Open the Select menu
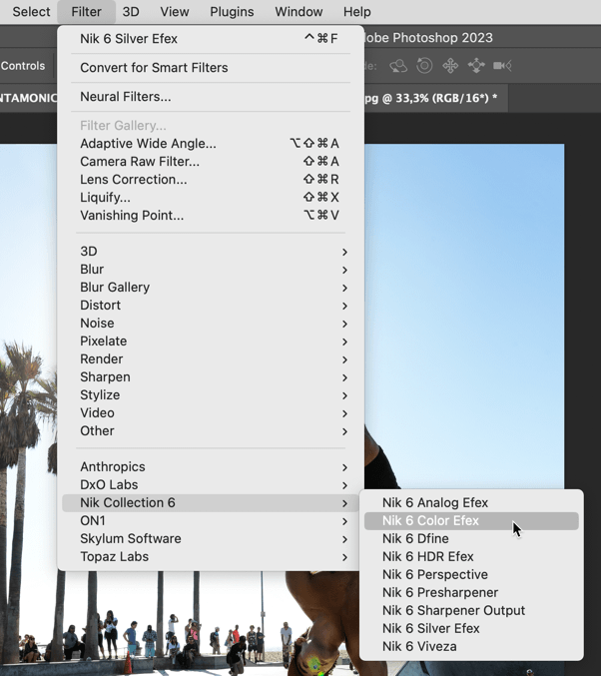601x676 pixels. pyautogui.click(x=31, y=12)
